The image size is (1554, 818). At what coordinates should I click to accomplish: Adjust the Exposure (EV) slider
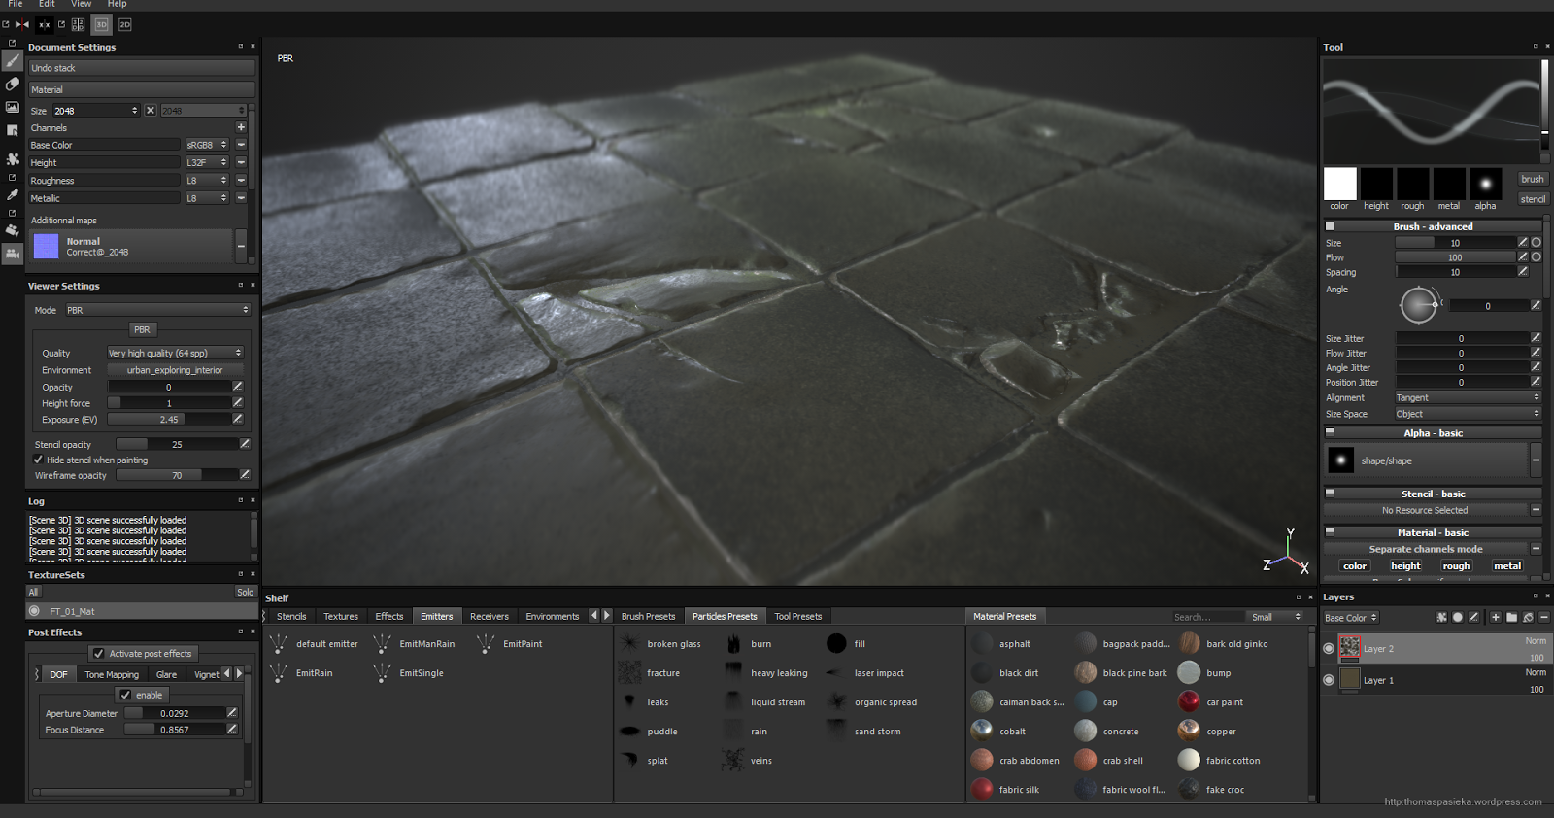(x=169, y=420)
